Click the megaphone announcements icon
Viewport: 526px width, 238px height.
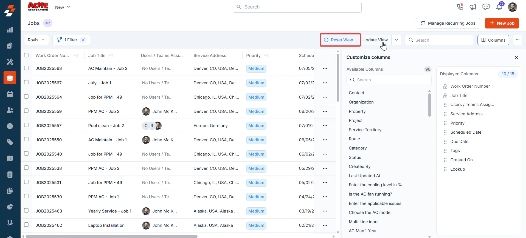473,7
